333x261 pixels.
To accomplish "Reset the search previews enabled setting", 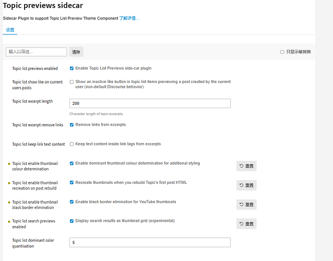I will pyautogui.click(x=246, y=224).
